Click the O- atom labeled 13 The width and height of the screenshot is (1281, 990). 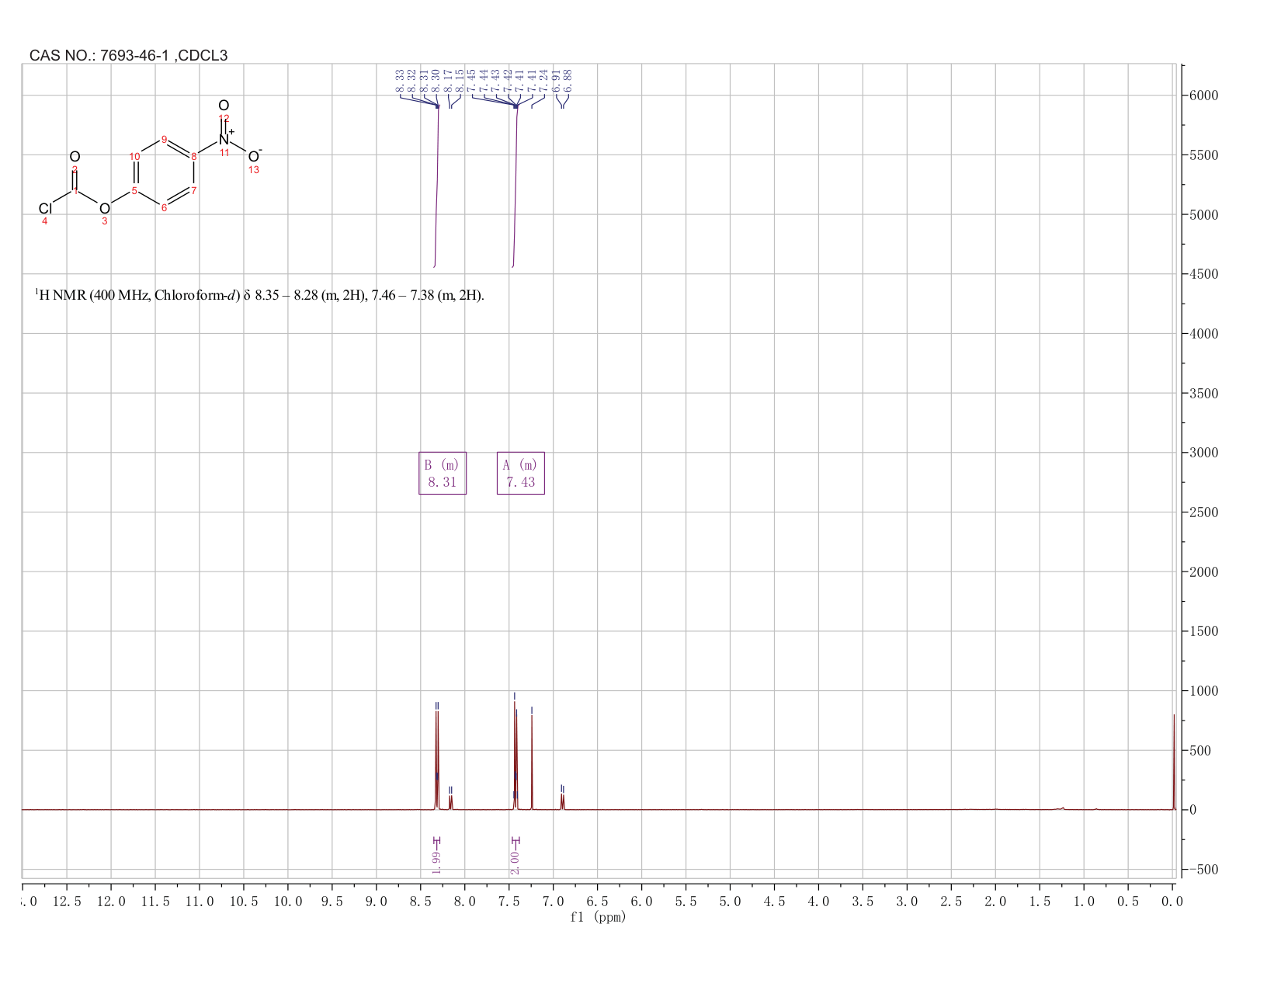255,157
